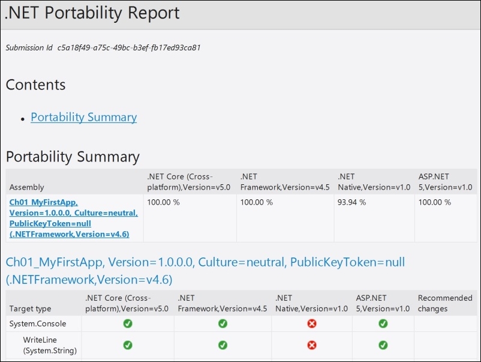The width and height of the screenshot is (481, 362).
Task: Click the .NET Native red cross for System.Console
Action: pos(312,324)
